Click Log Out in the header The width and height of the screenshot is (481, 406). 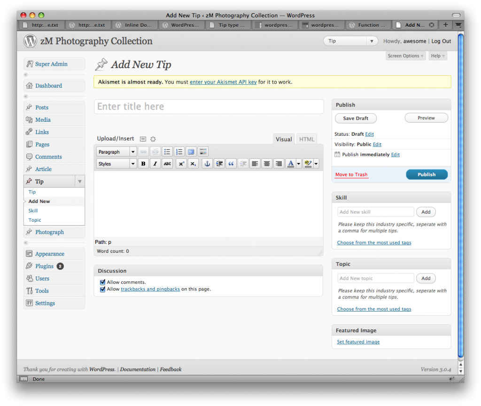[x=441, y=41]
